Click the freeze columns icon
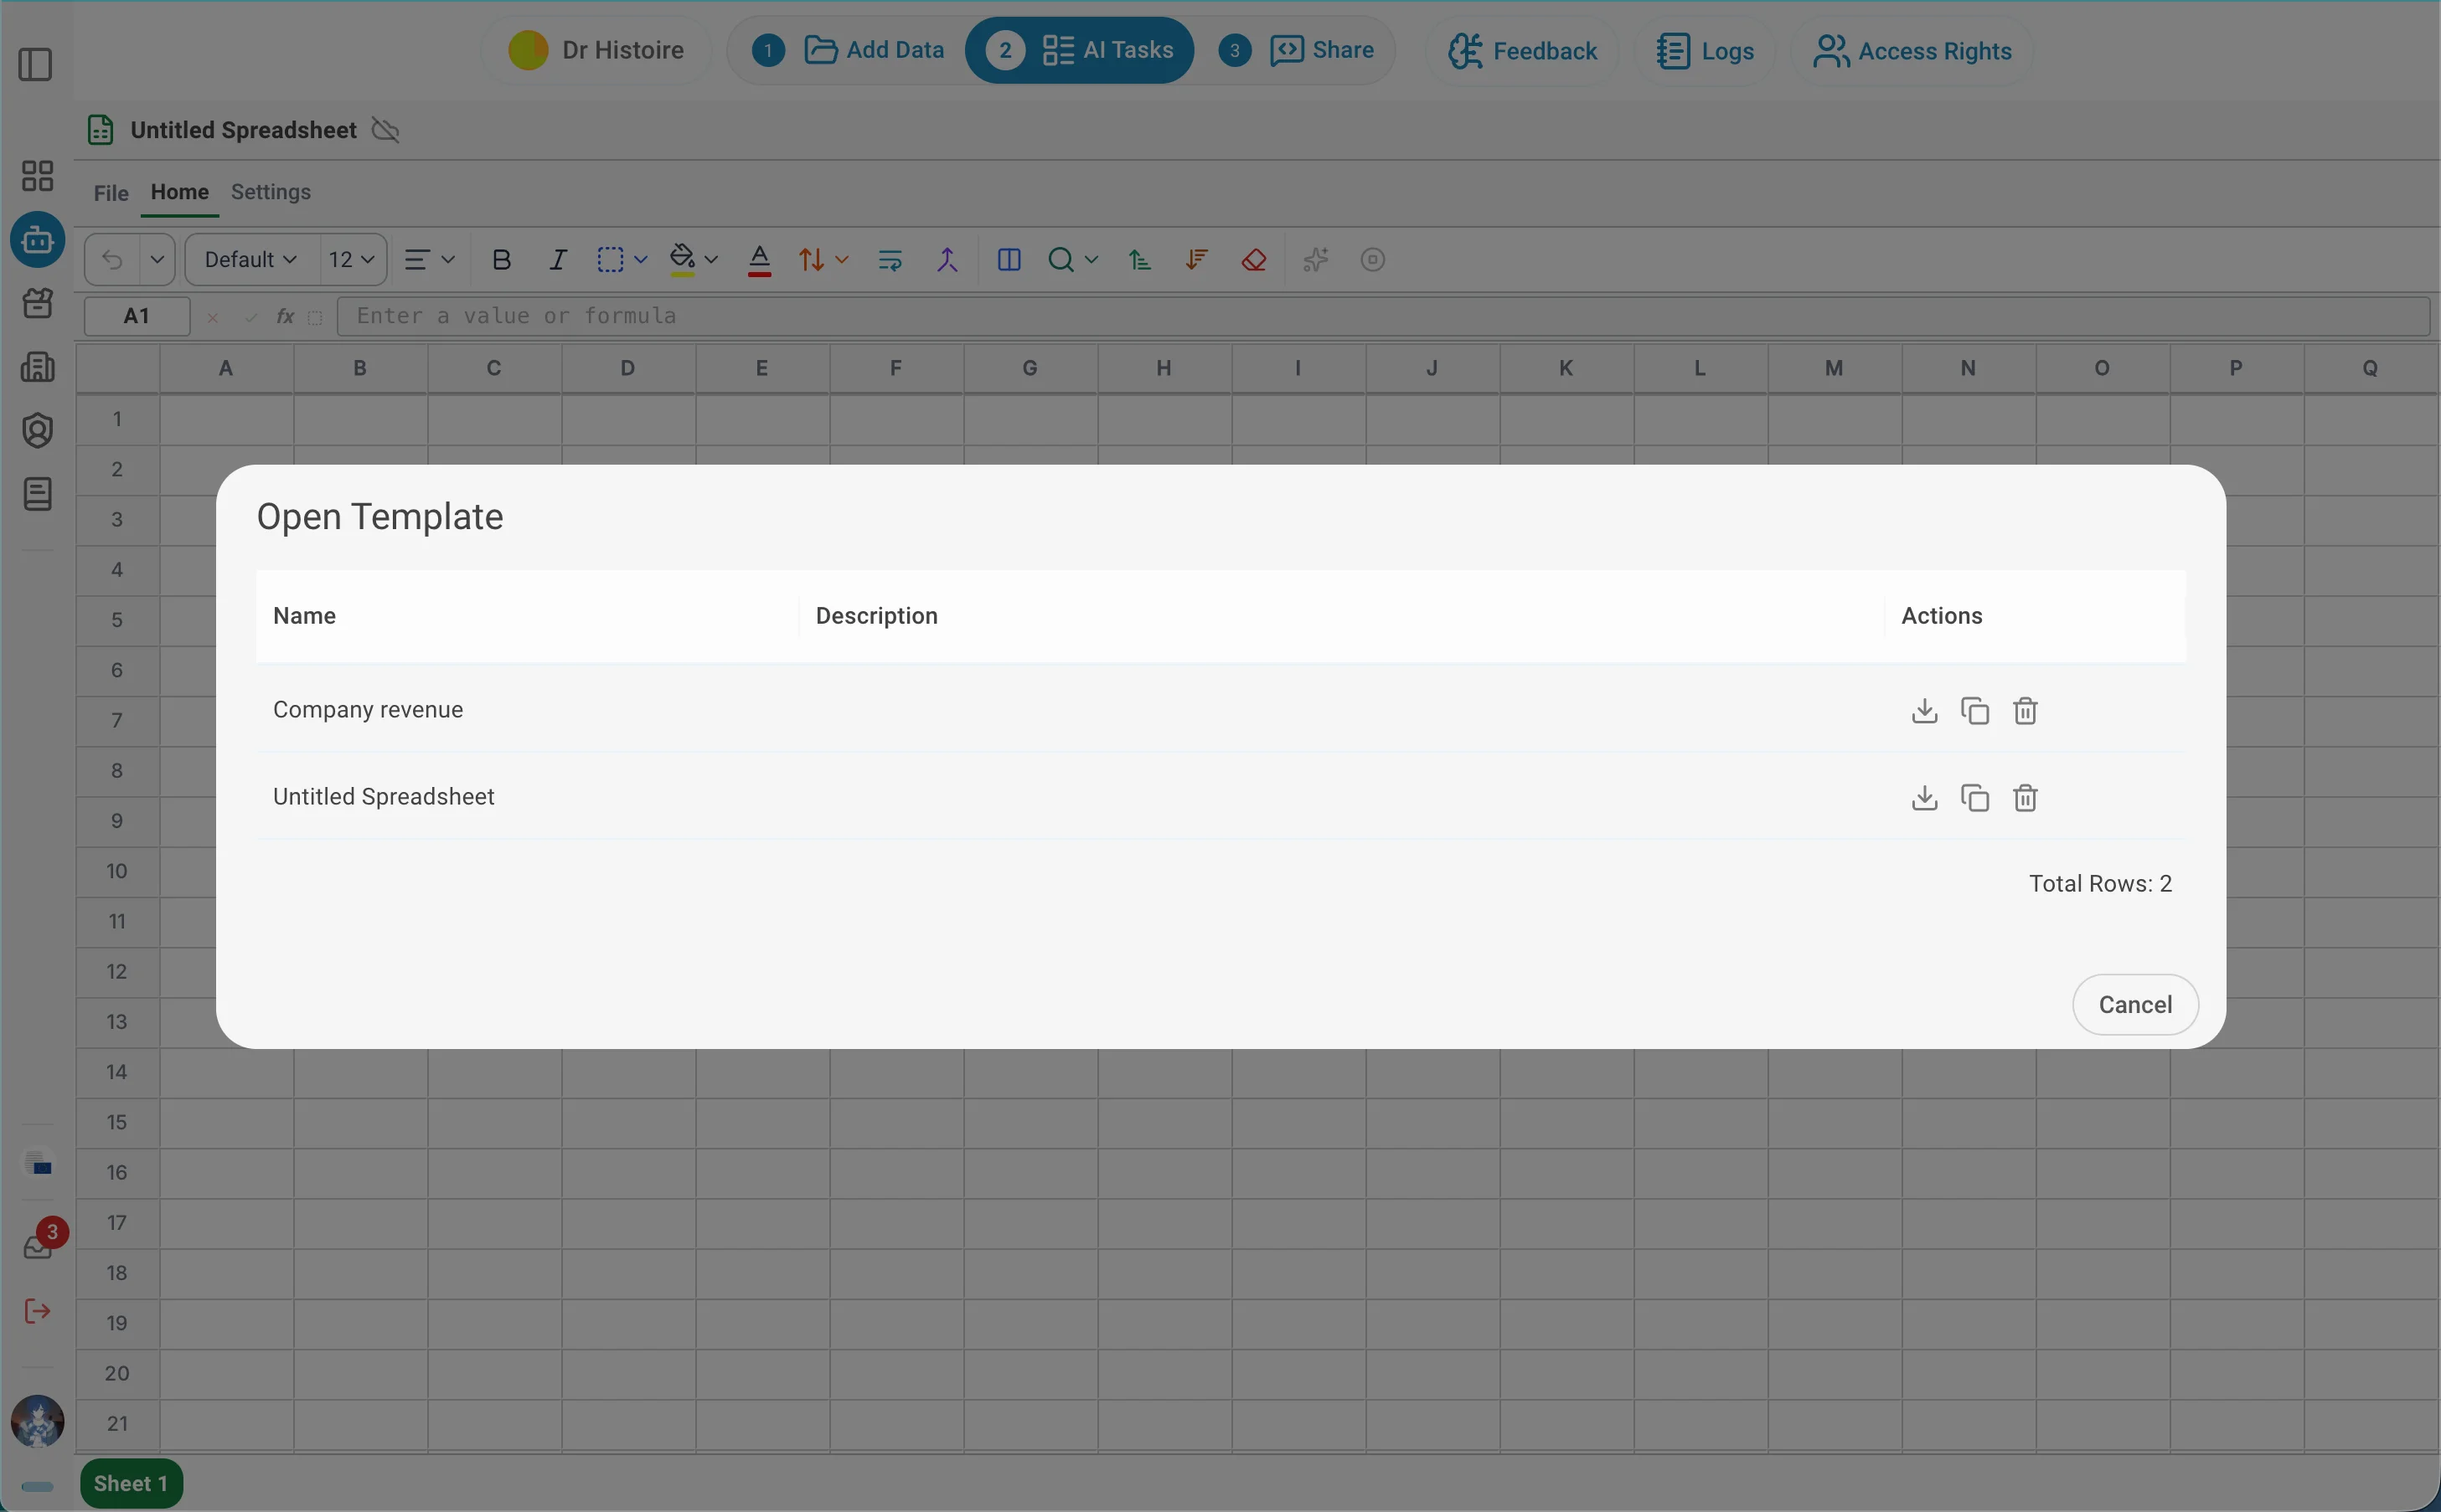 1009,260
